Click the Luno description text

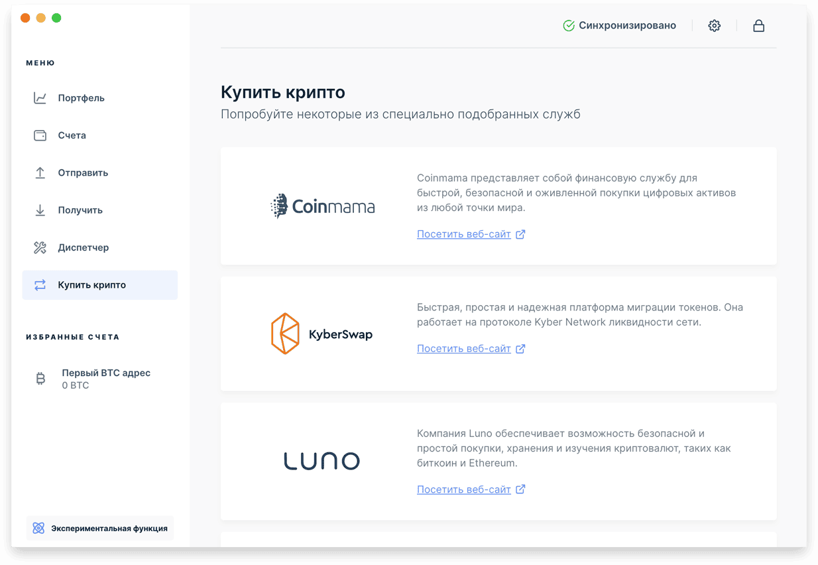[574, 448]
